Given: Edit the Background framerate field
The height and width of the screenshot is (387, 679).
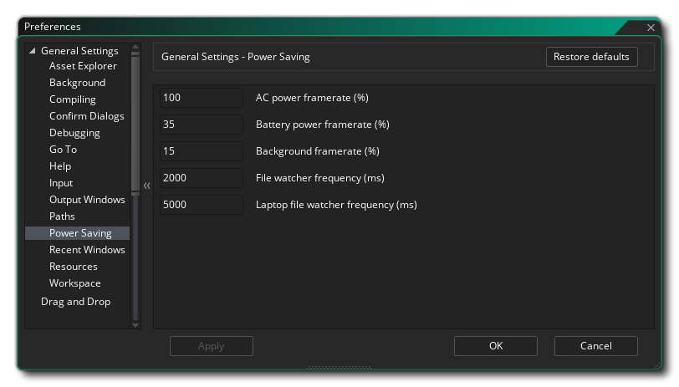Looking at the screenshot, I should [x=201, y=151].
